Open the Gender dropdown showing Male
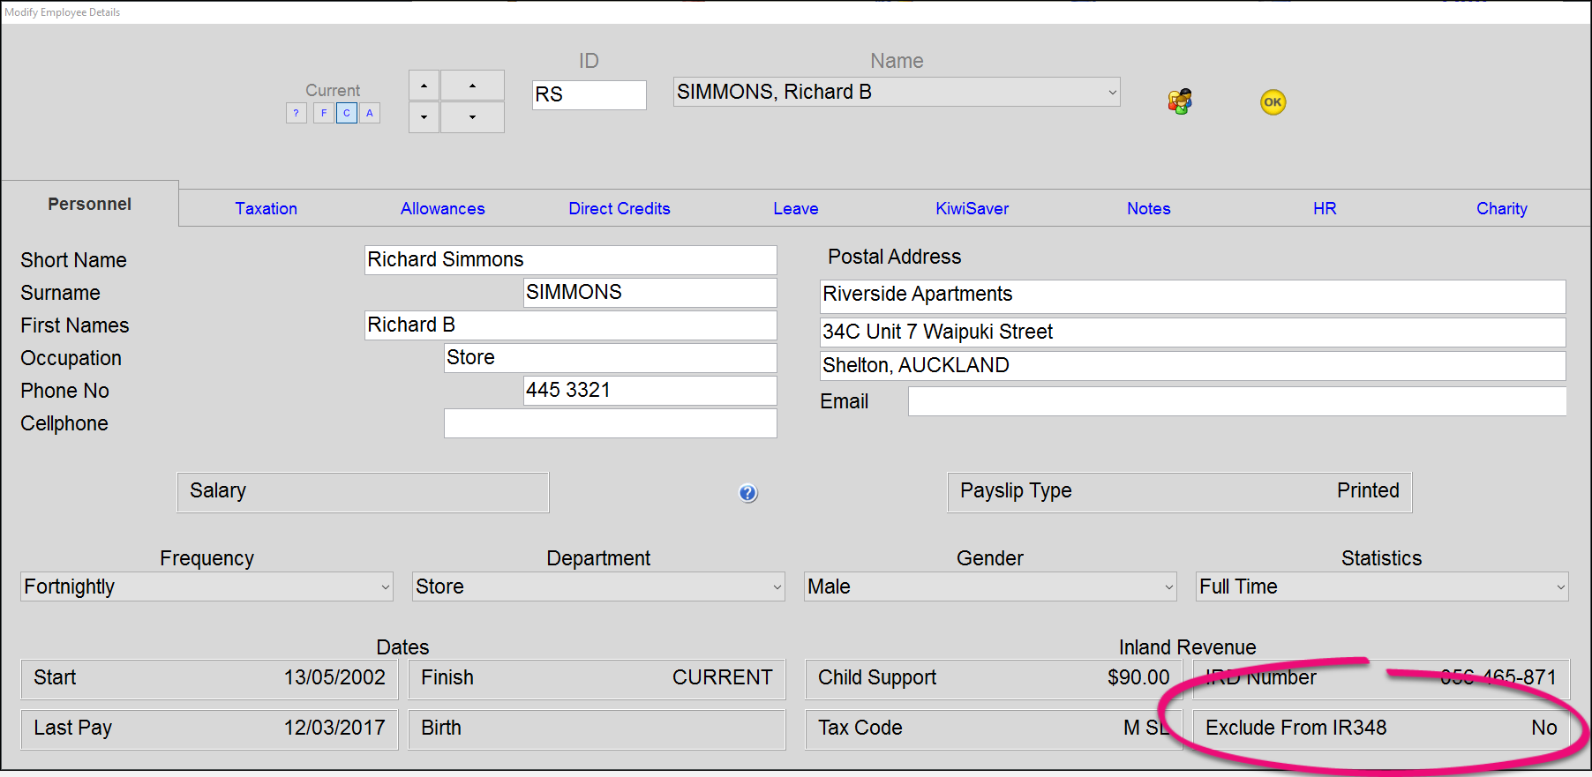The width and height of the screenshot is (1592, 777). coord(990,586)
